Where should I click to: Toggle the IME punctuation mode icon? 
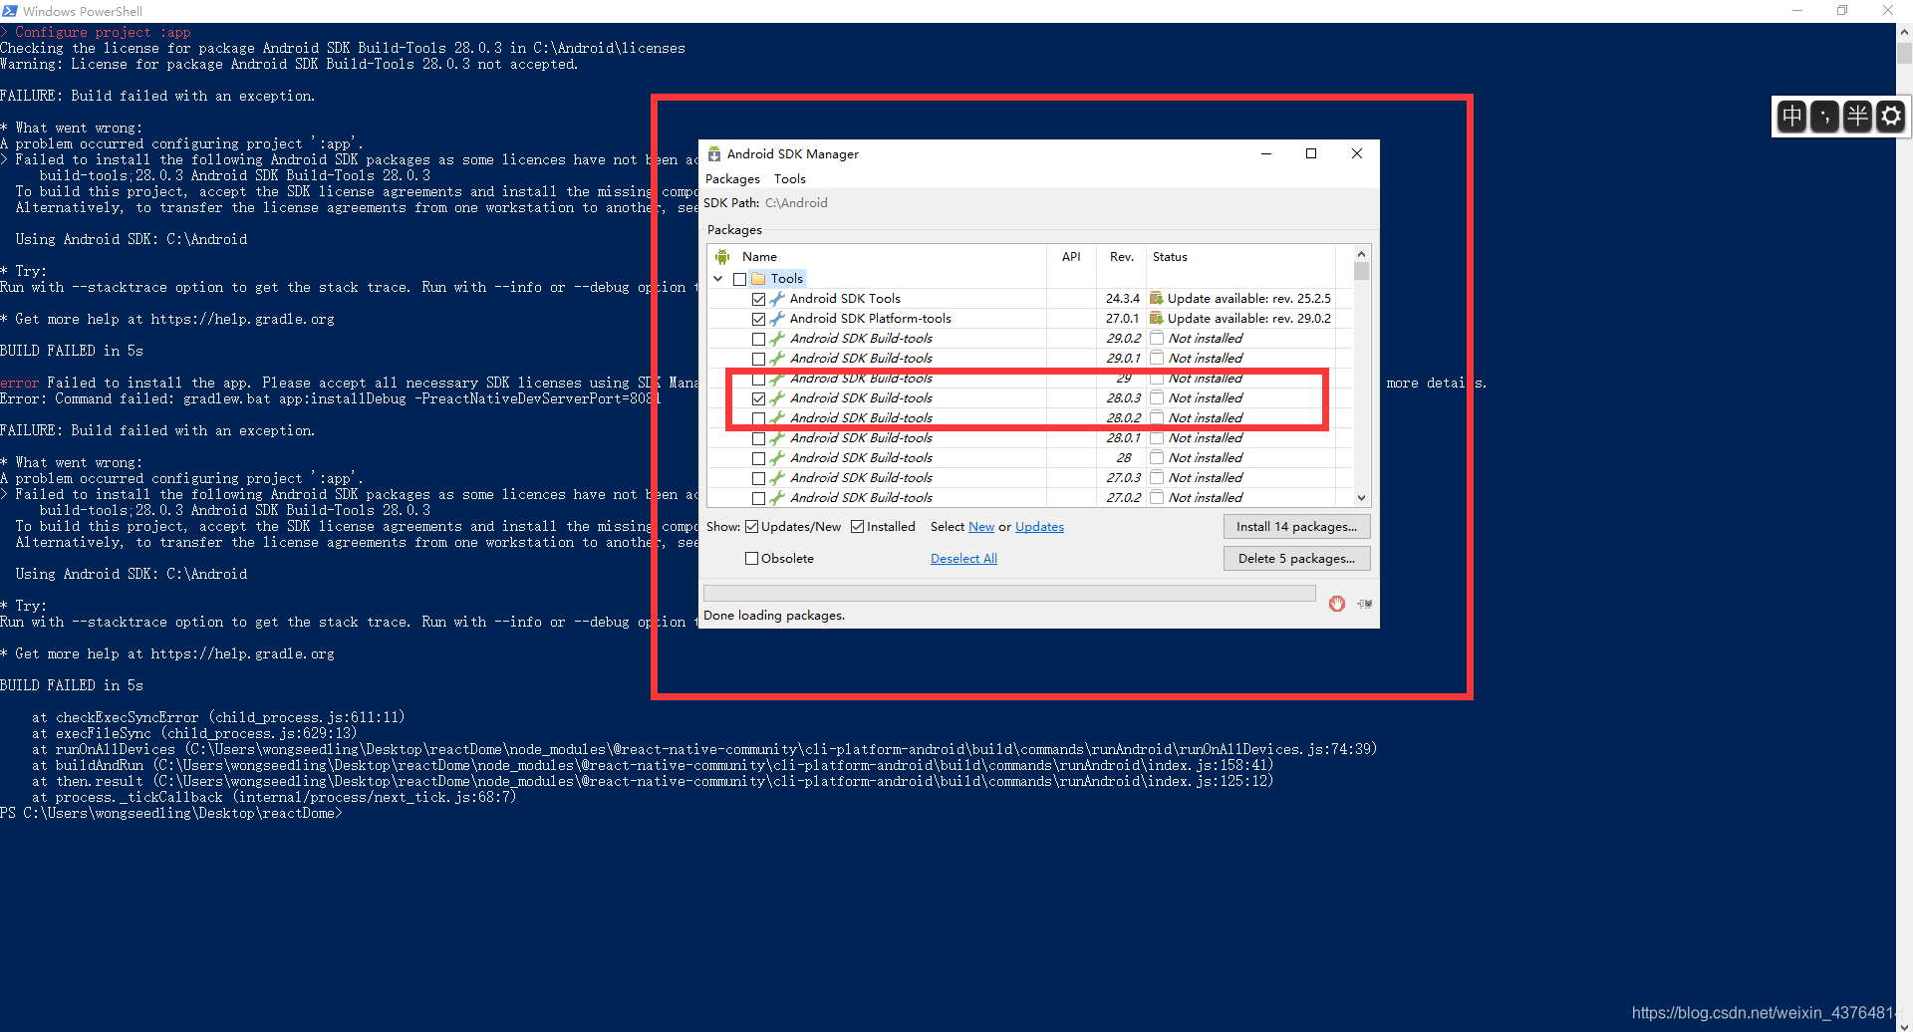click(x=1824, y=117)
